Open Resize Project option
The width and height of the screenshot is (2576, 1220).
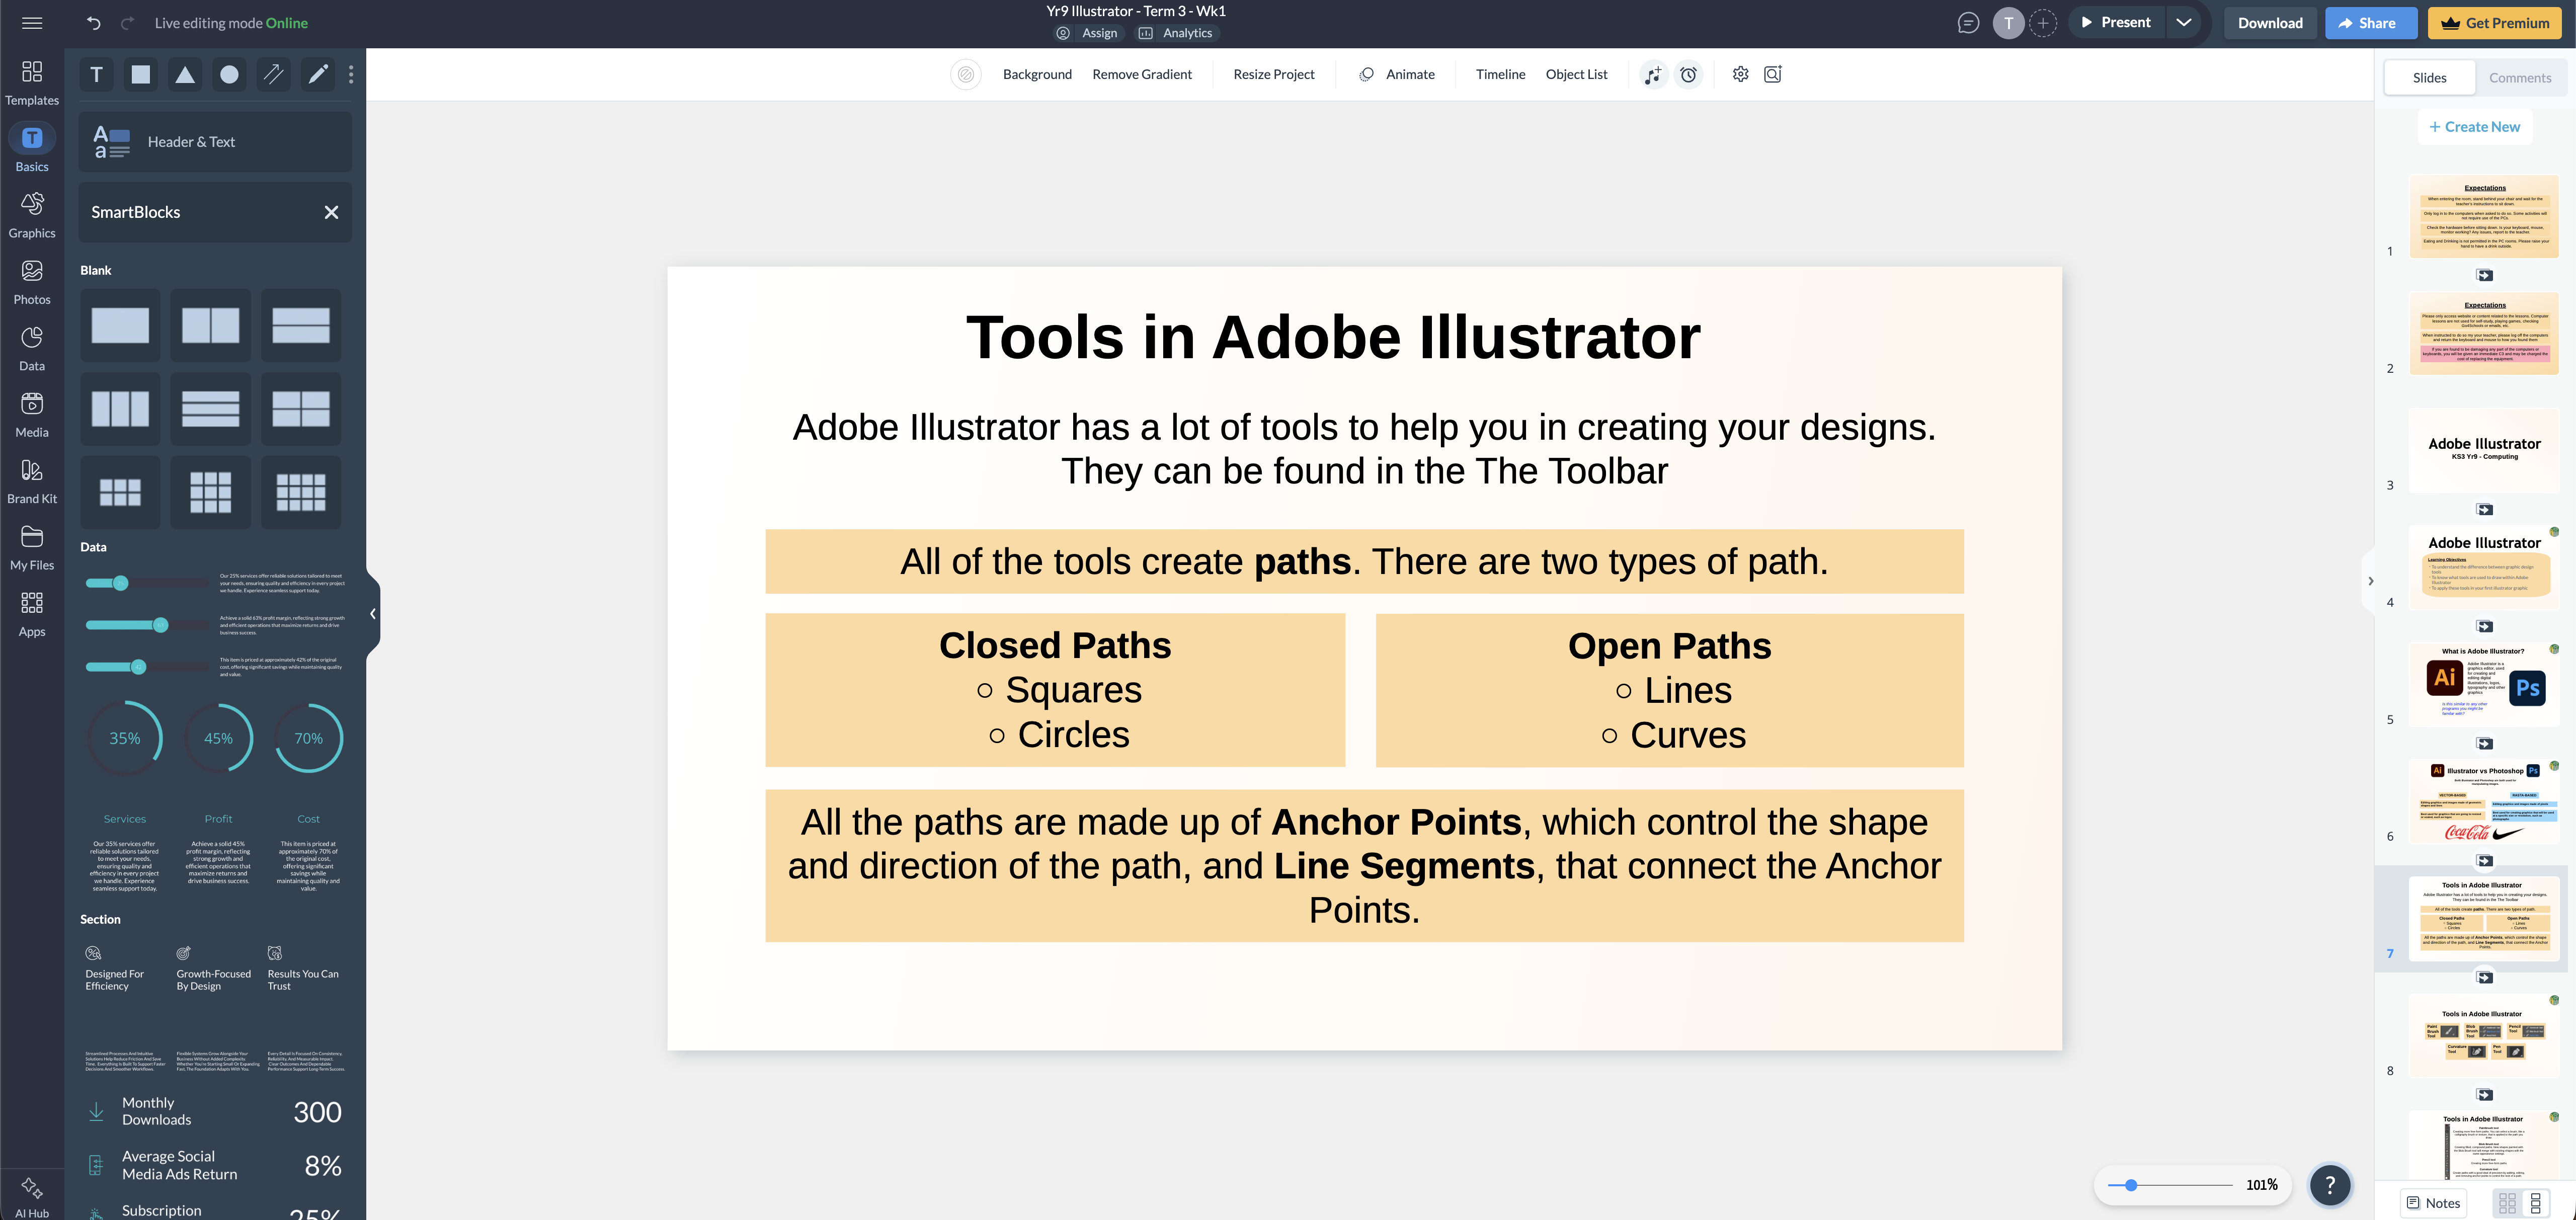pyautogui.click(x=1273, y=74)
